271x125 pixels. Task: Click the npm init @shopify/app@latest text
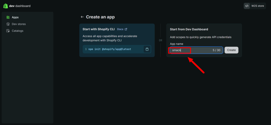pyautogui.click(x=110, y=49)
